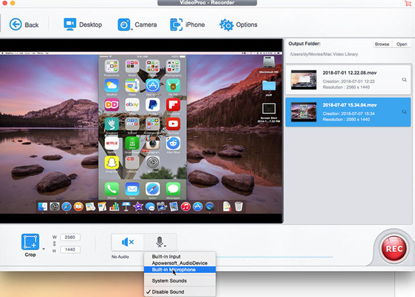Expand the microphone source dropdown
The height and width of the screenshot is (297, 415).
tap(160, 242)
